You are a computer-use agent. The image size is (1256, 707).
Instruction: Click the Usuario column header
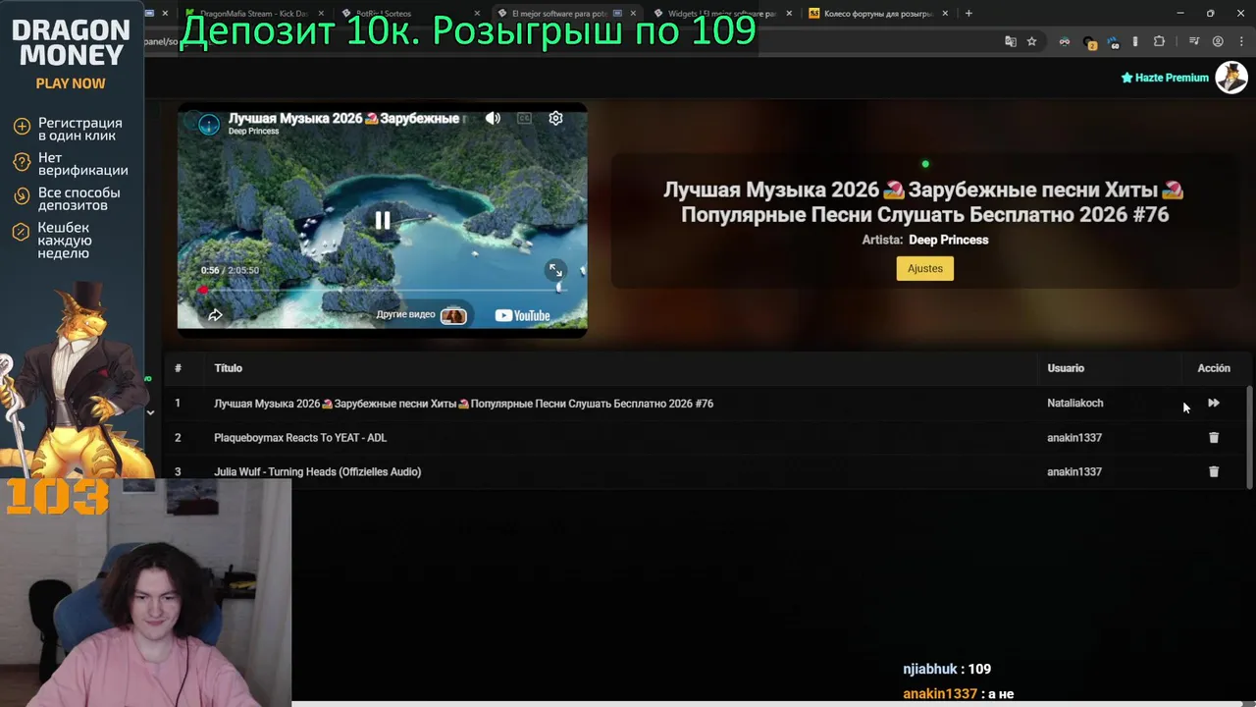click(1066, 368)
